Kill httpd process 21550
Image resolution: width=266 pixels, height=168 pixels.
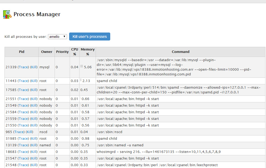coord(34,125)
